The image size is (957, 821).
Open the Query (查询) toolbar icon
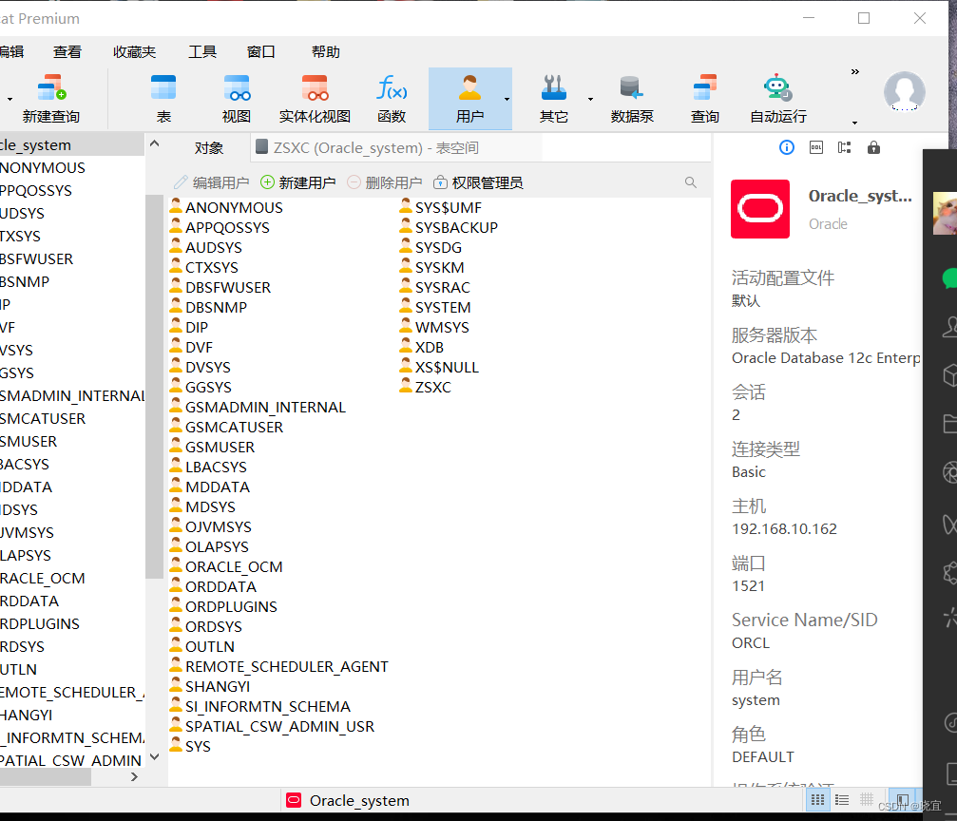(704, 98)
